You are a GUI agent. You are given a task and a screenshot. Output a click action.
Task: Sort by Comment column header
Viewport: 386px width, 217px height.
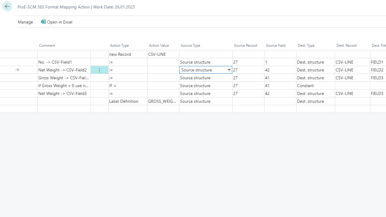(47, 46)
